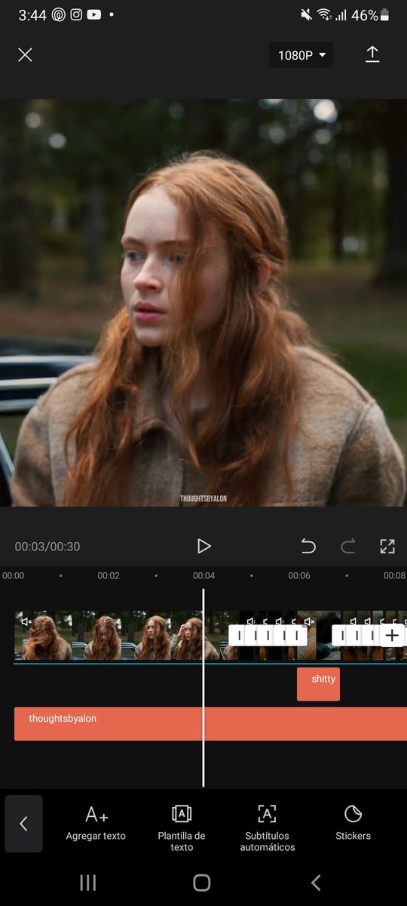The height and width of the screenshot is (906, 407).
Task: Tap the 00:03/00:30 timecode
Action: [47, 547]
